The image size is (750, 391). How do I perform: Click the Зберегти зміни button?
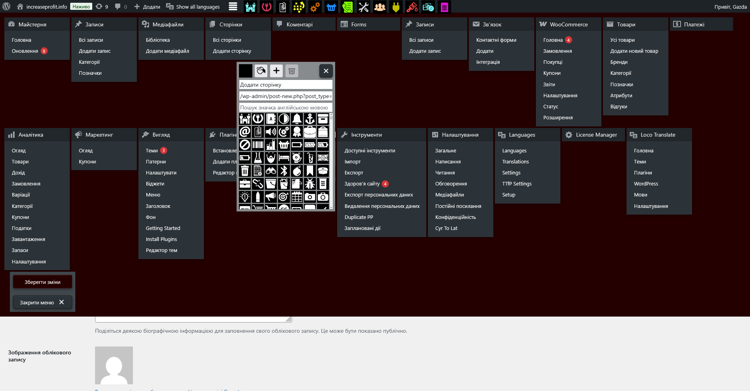[43, 282]
